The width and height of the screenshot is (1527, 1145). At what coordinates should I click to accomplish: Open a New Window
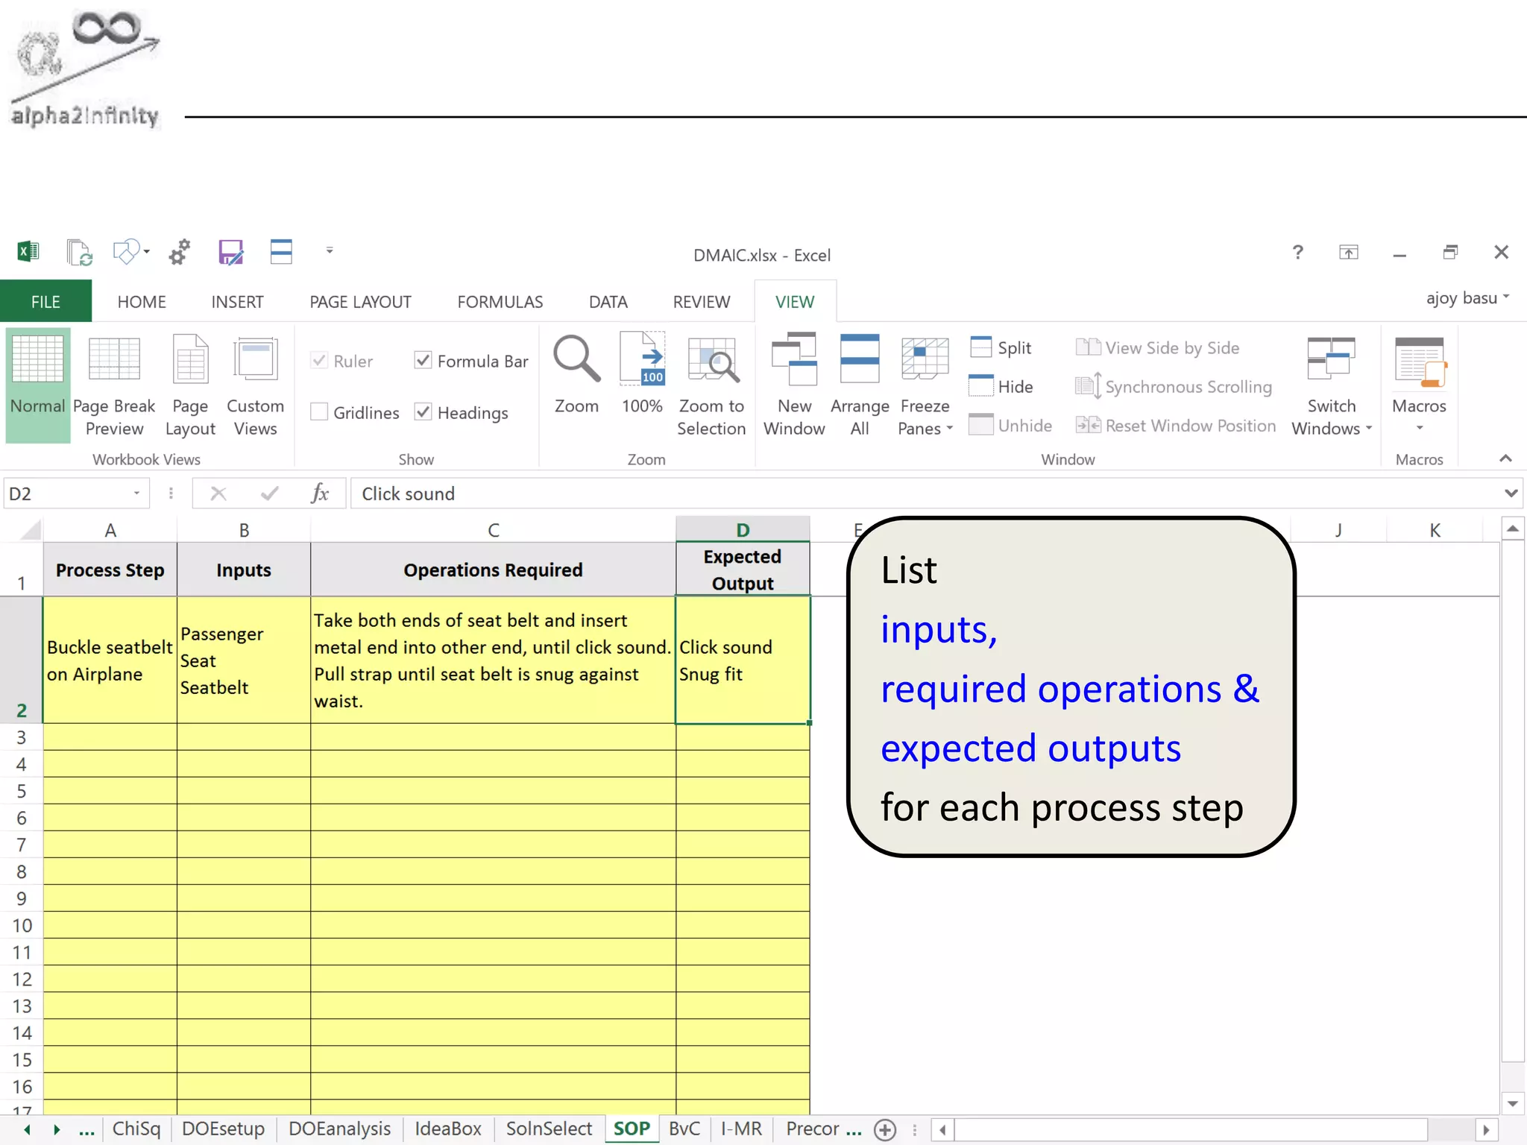click(x=794, y=384)
